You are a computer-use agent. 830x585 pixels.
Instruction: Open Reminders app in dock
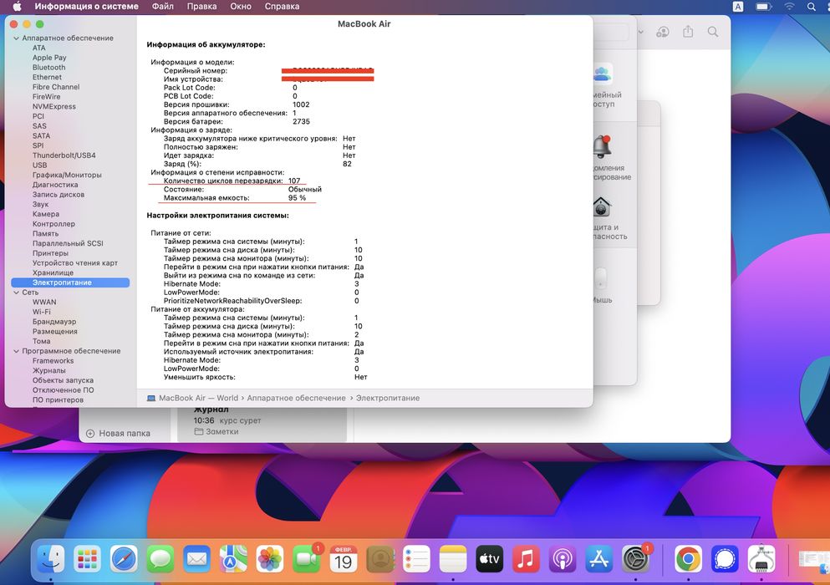coord(416,558)
